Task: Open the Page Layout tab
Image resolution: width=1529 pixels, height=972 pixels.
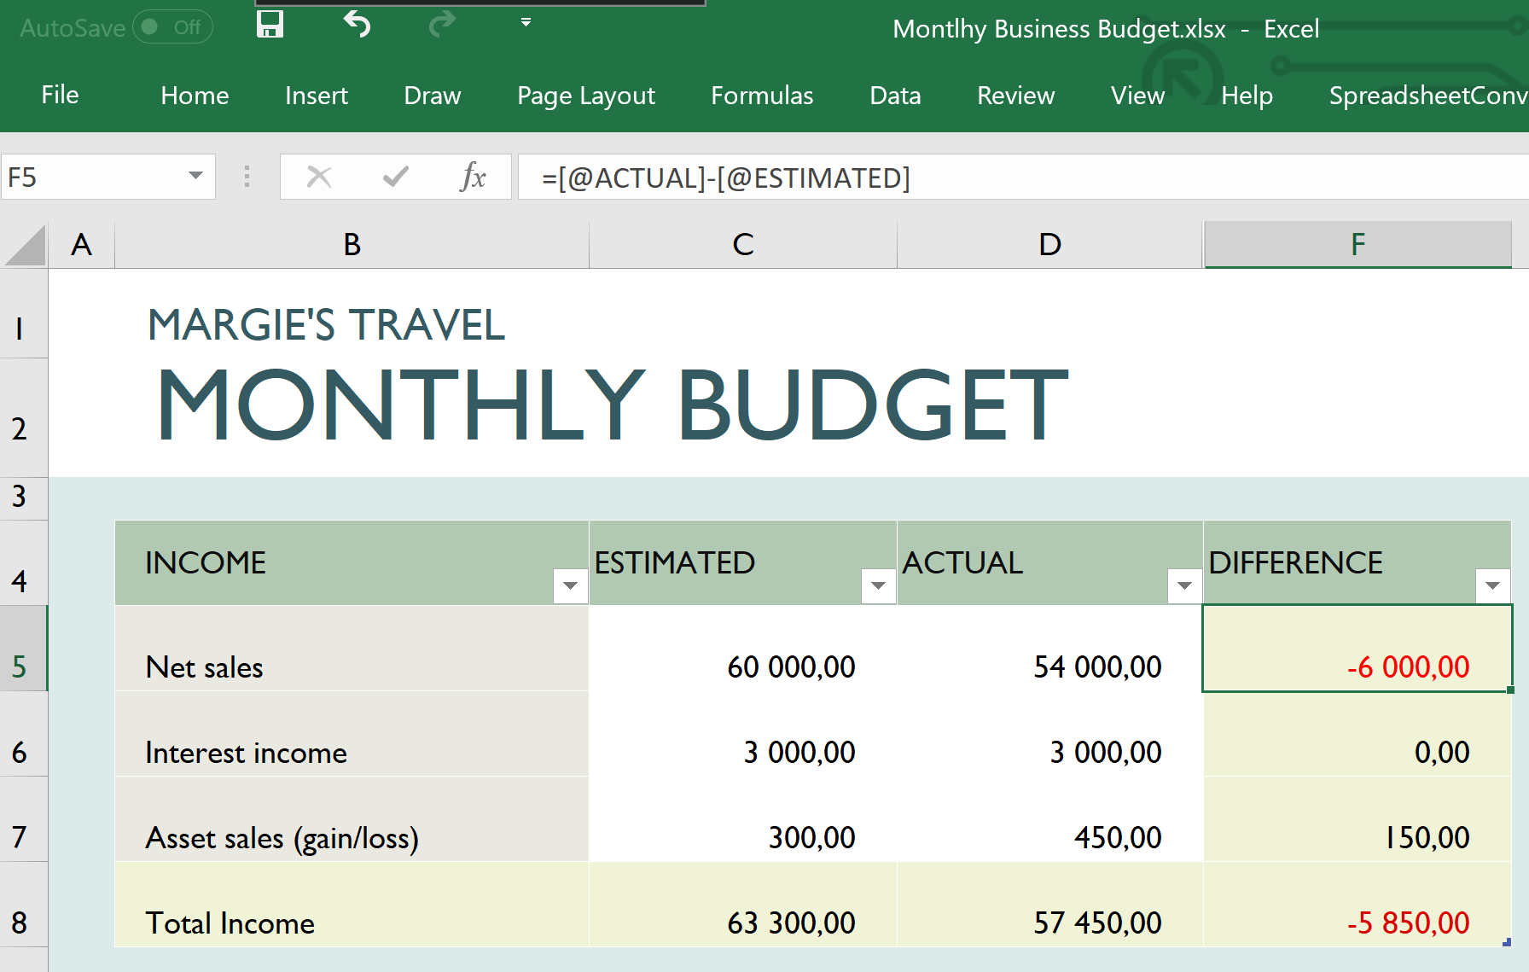Action: click(x=586, y=95)
